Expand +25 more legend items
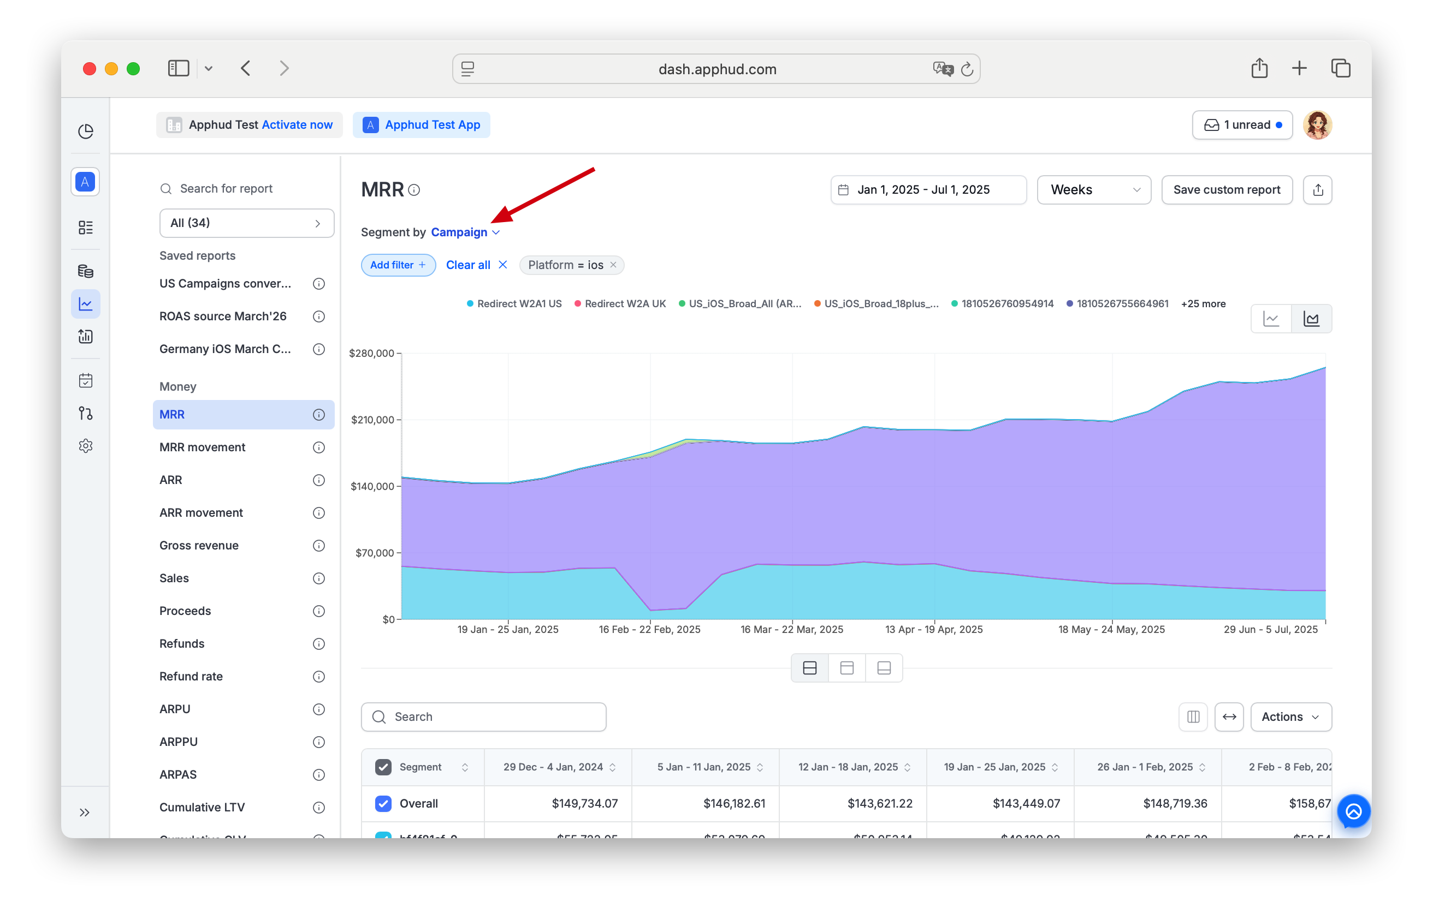The image size is (1433, 920). 1203,303
